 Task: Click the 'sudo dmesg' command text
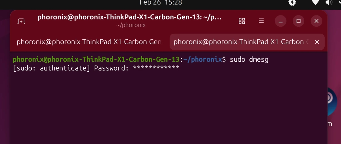pyautogui.click(x=249, y=60)
